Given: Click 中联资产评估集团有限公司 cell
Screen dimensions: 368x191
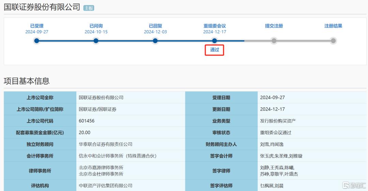Looking at the screenshot, I should point(131,186).
